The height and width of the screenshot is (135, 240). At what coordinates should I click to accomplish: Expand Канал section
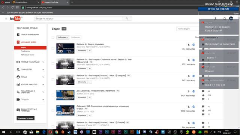click(43, 77)
